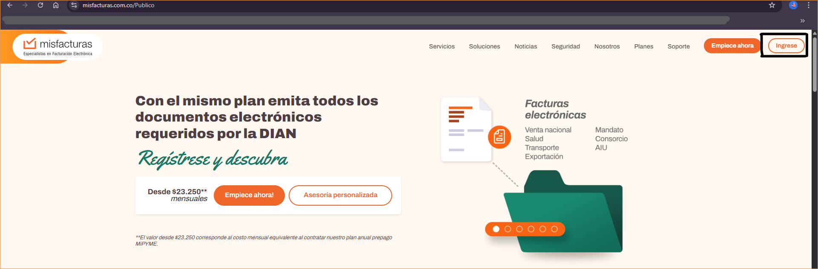Select the third carousel dot
818x269 pixels.
point(520,229)
